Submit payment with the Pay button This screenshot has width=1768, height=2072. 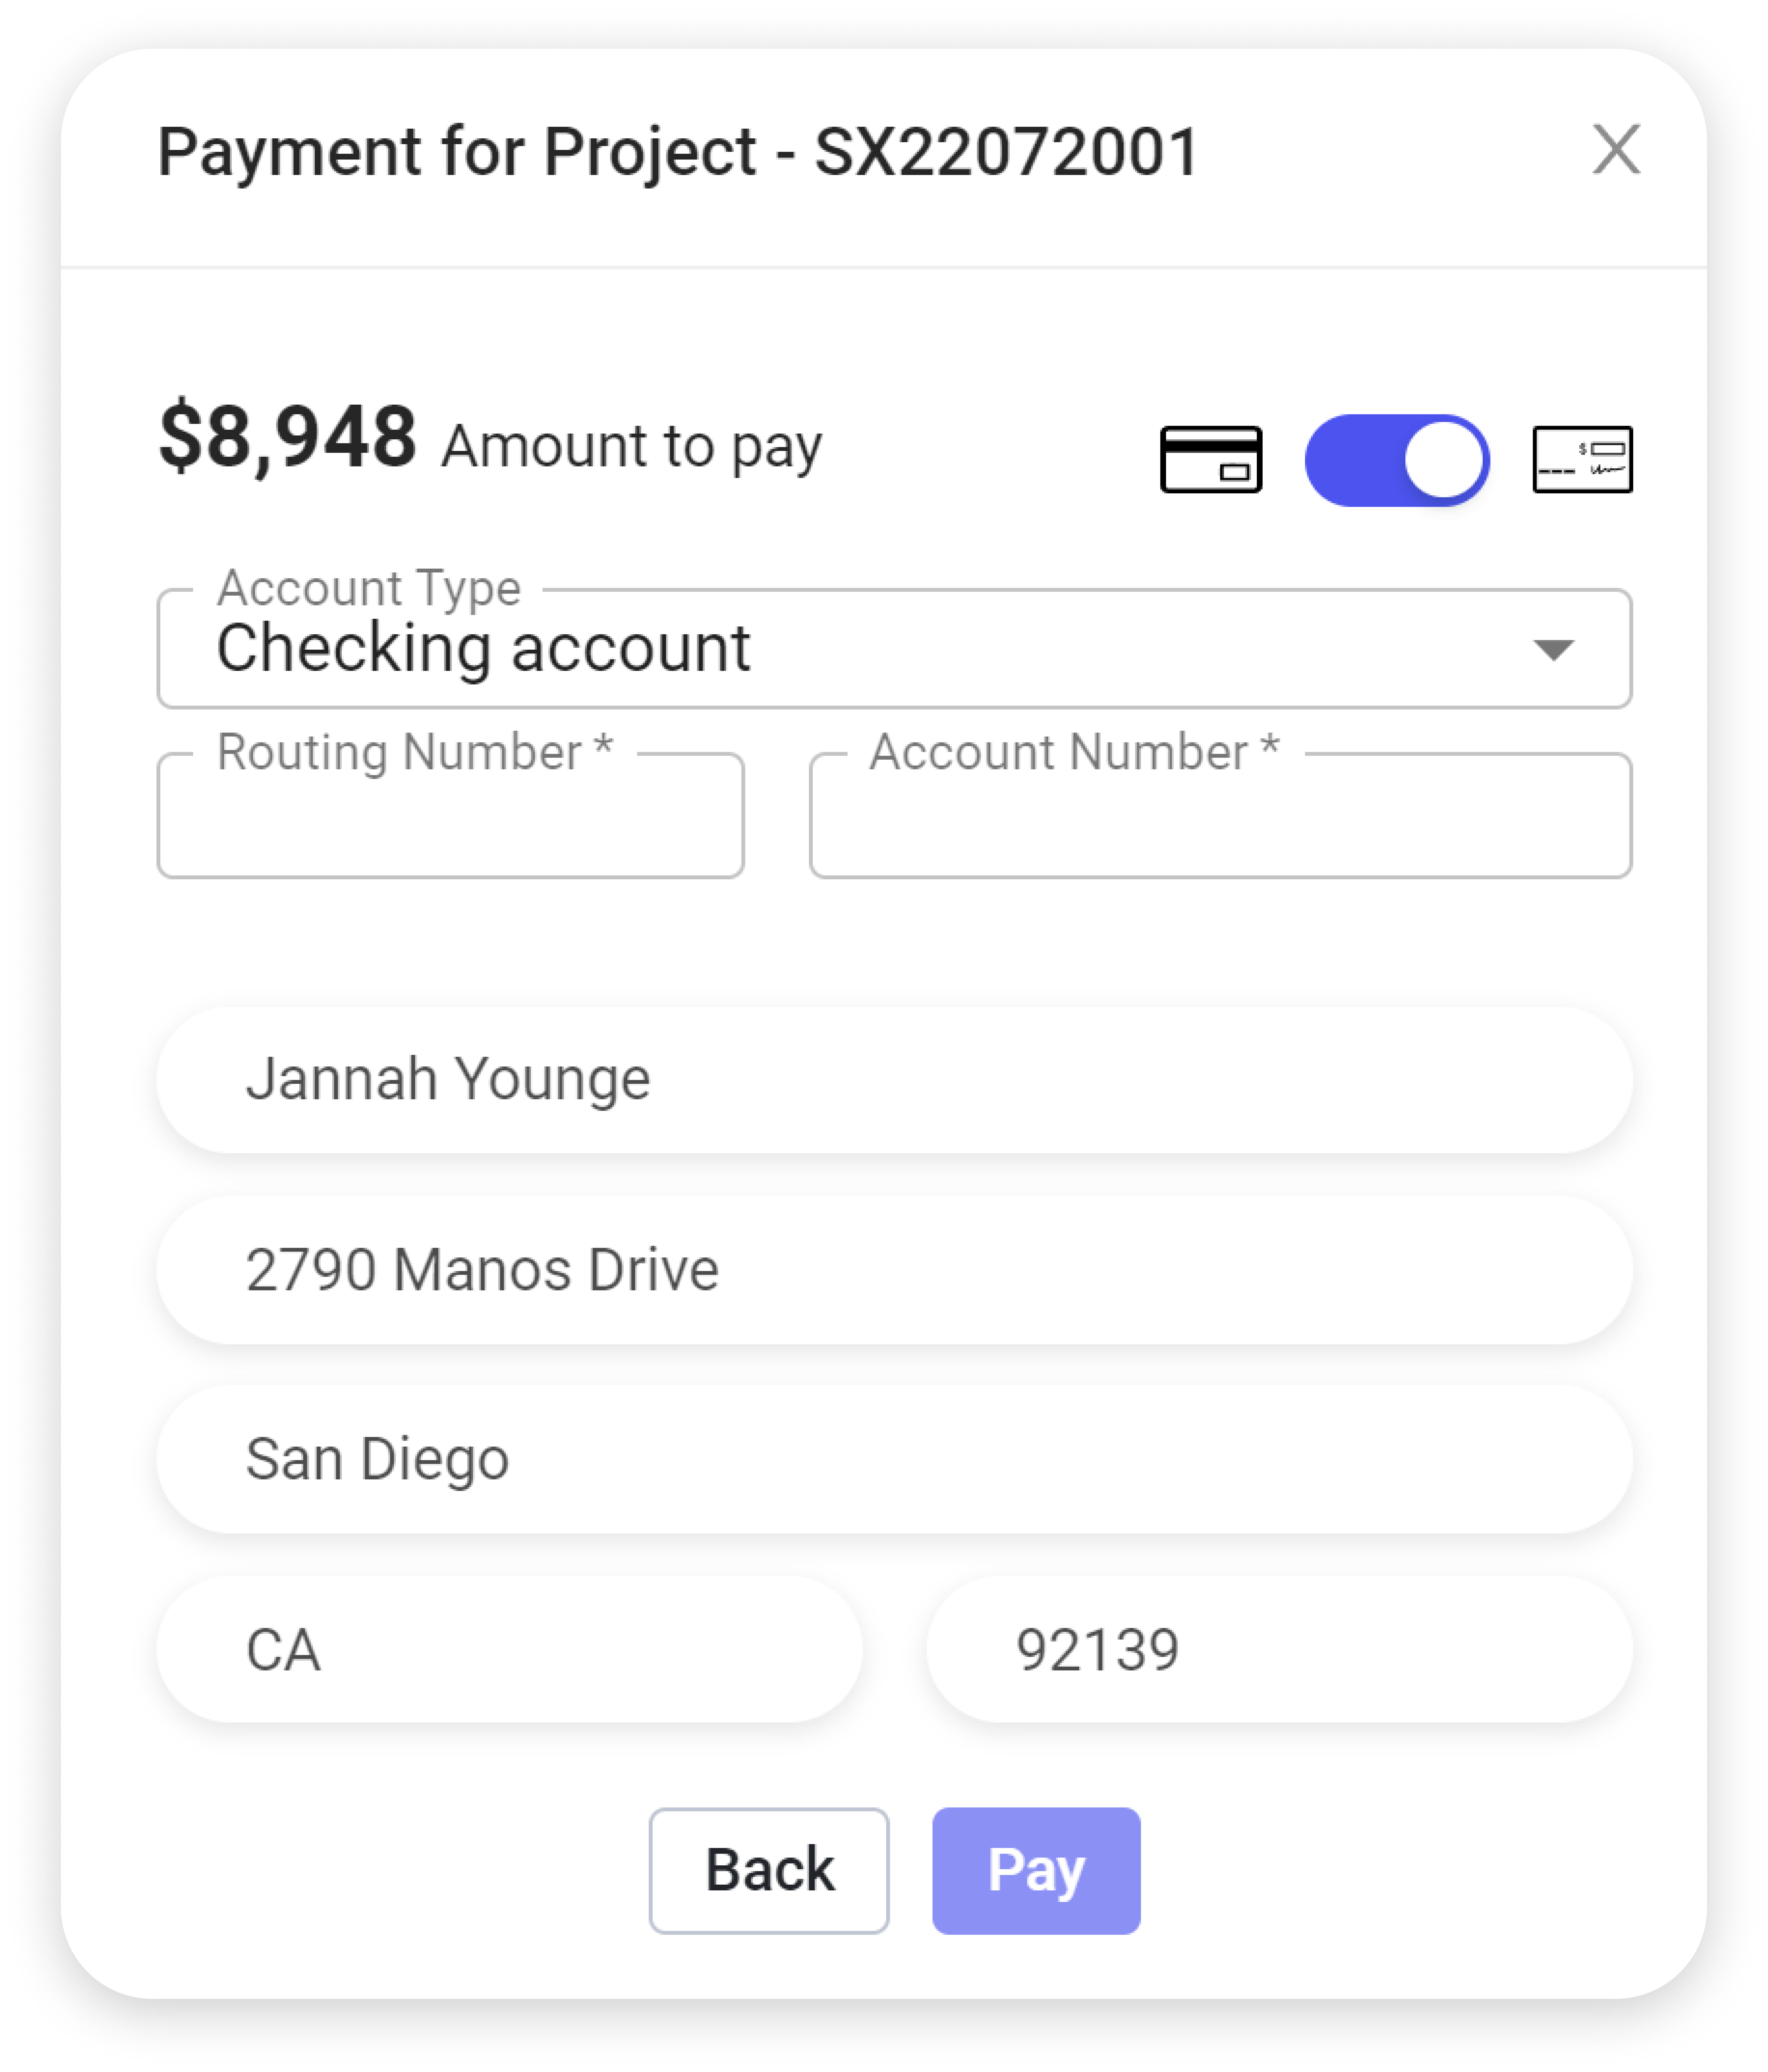pyautogui.click(x=1035, y=1870)
